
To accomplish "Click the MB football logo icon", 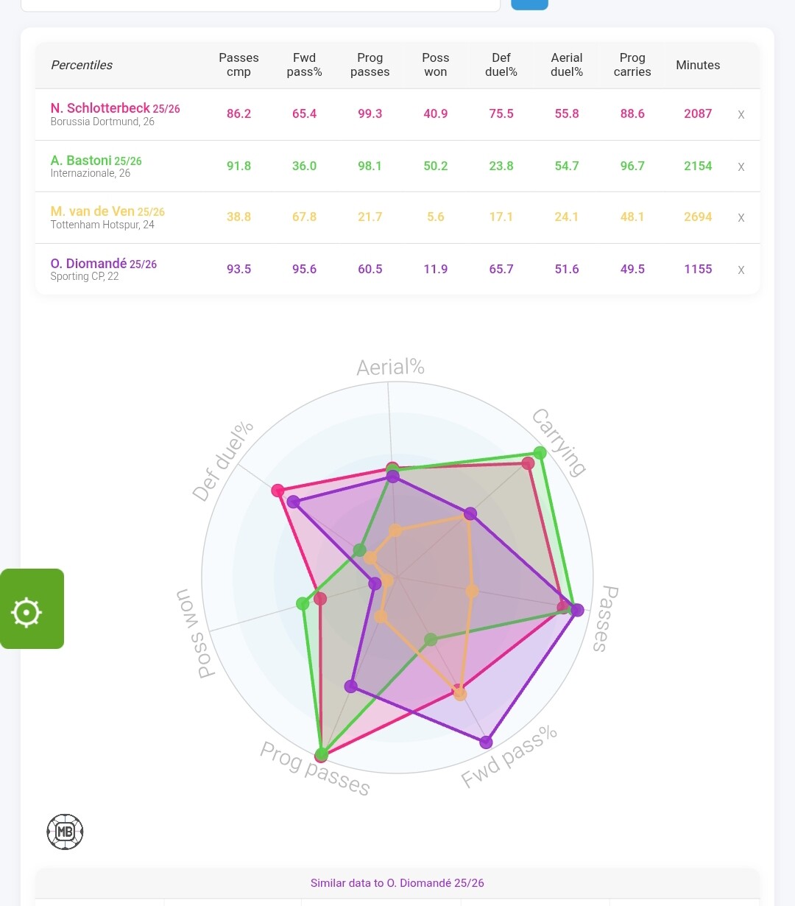I will (65, 832).
